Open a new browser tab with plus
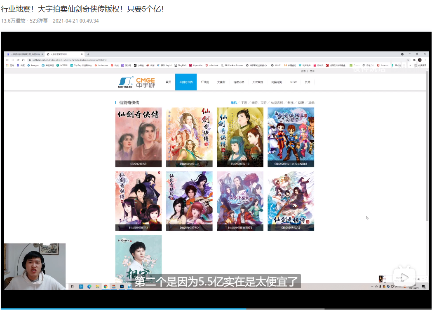 coord(88,54)
